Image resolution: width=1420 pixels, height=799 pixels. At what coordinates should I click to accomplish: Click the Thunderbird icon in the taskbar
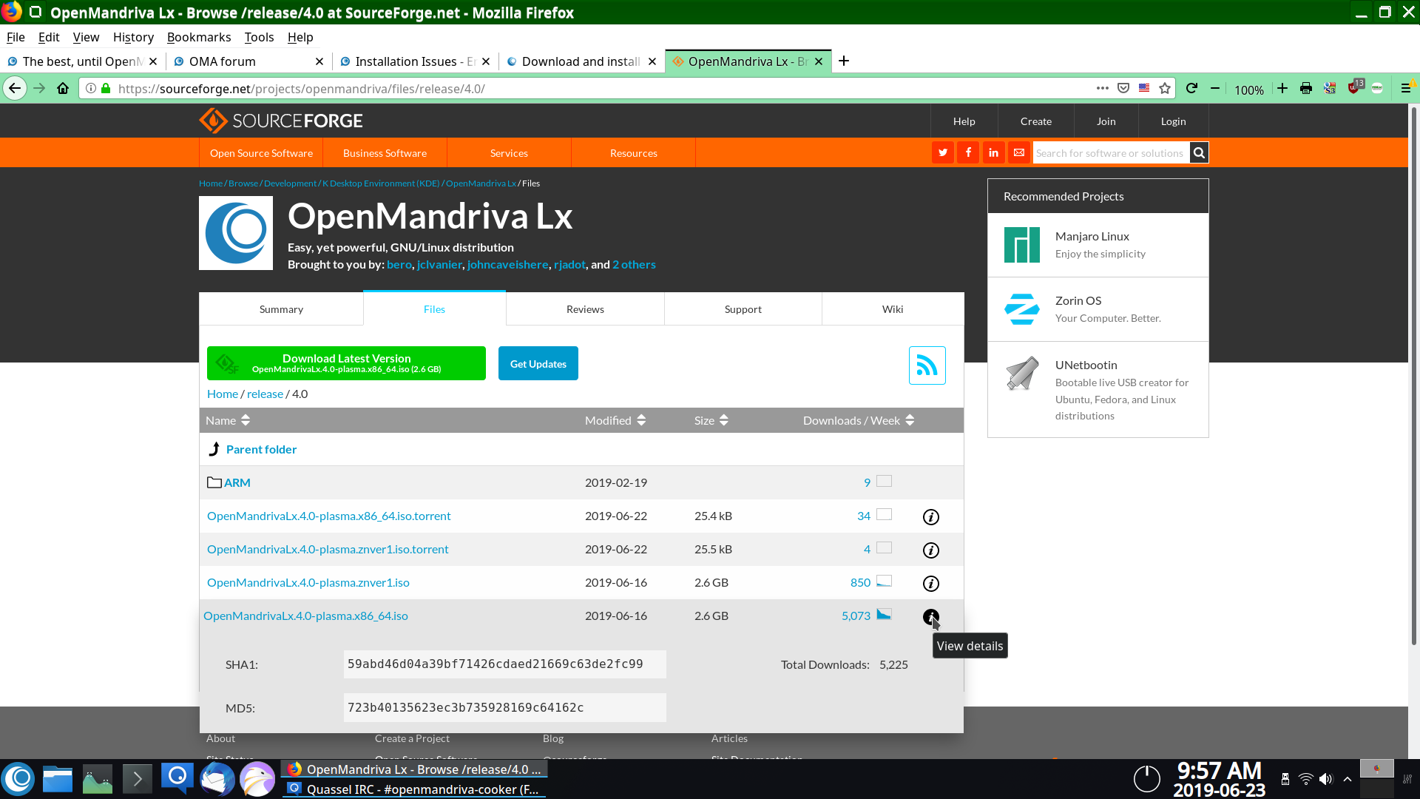(x=217, y=779)
